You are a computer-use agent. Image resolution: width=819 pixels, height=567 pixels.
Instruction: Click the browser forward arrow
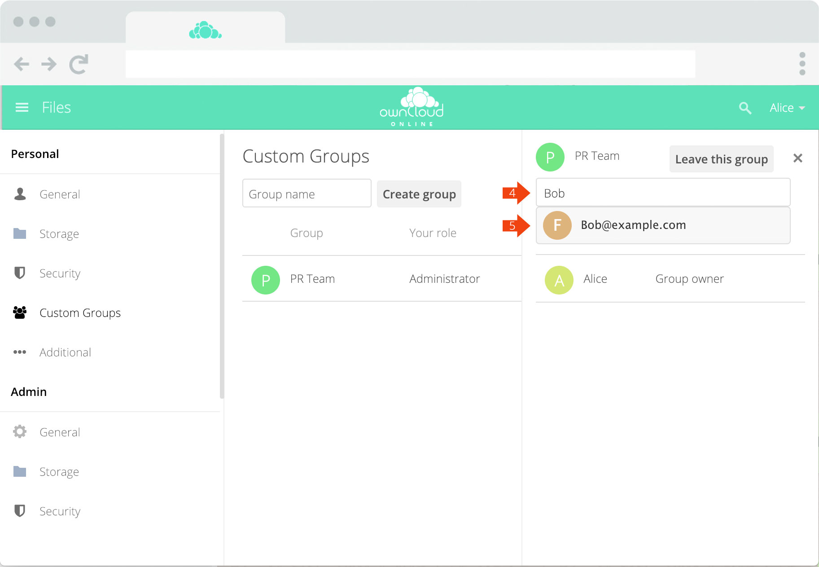pos(49,64)
